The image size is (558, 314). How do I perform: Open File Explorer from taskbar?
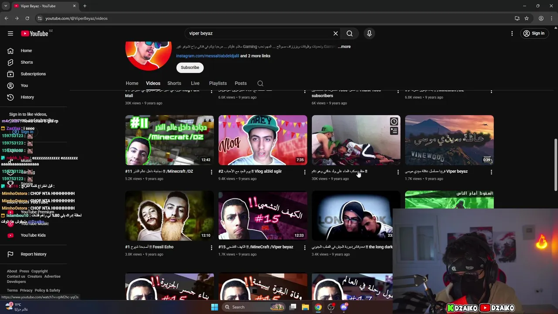pyautogui.click(x=306, y=307)
